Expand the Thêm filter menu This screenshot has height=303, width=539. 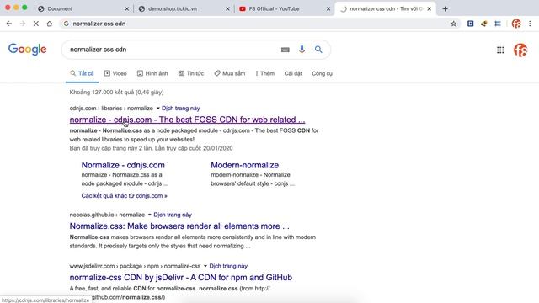(x=265, y=73)
